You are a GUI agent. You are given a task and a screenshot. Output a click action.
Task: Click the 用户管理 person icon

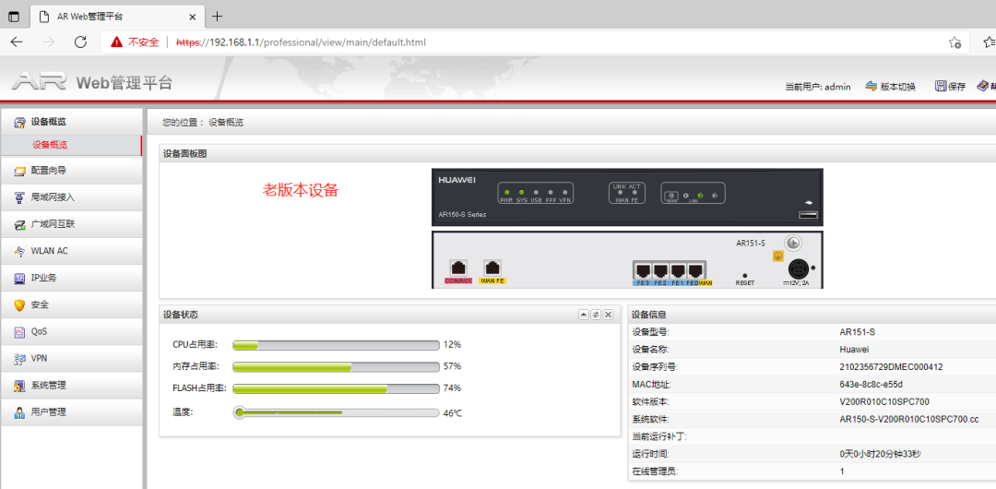coord(19,412)
